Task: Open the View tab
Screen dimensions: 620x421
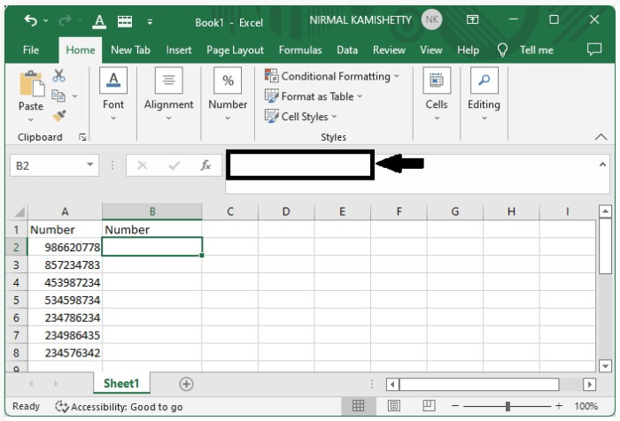Action: point(431,50)
